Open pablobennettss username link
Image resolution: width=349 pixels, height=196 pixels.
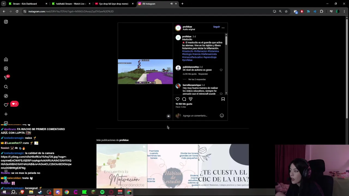(x=191, y=67)
